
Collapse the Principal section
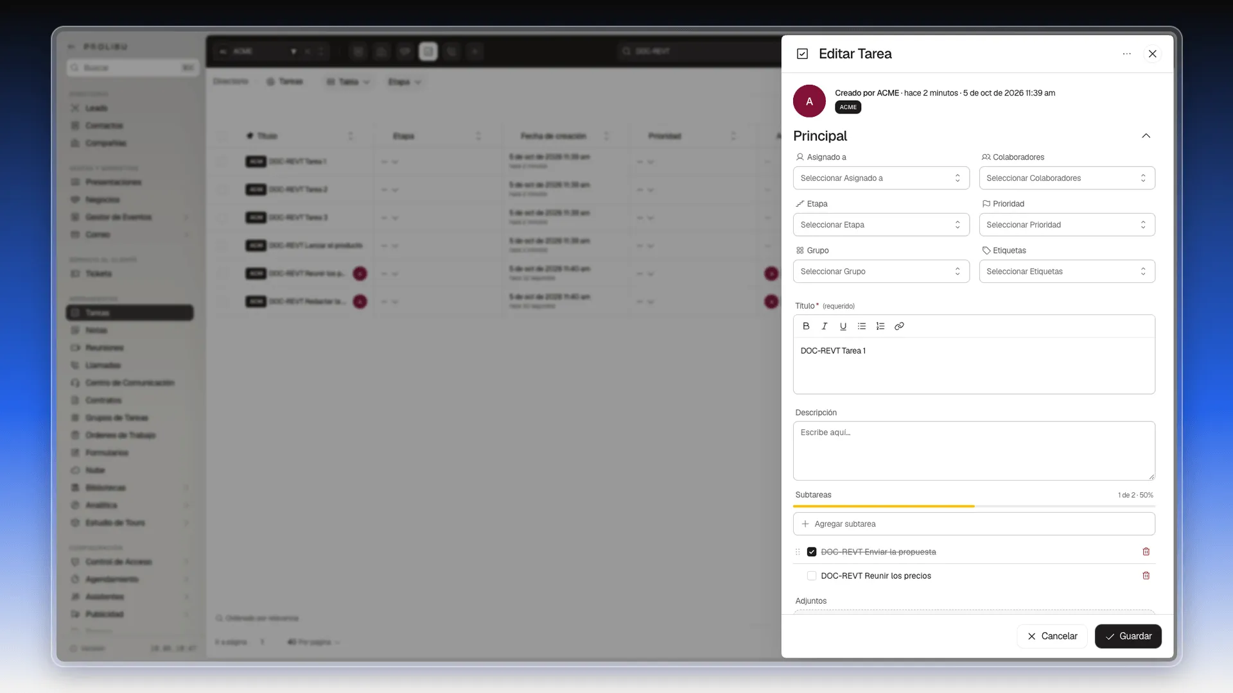click(x=1146, y=136)
